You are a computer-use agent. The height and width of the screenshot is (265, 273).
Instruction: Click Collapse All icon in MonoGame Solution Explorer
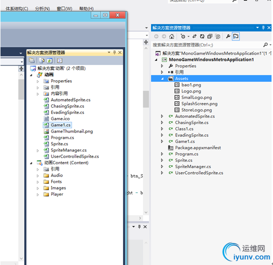click(210, 37)
